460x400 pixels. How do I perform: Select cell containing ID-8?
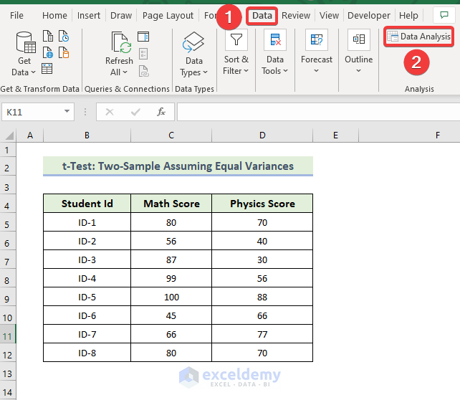(87, 353)
